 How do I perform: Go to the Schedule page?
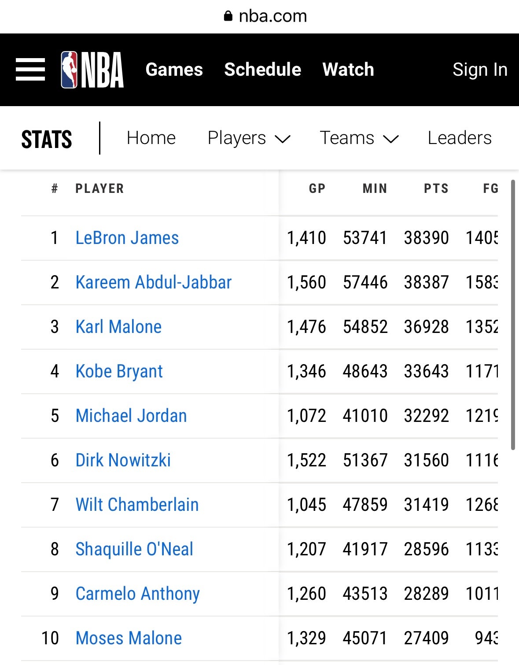(x=263, y=70)
